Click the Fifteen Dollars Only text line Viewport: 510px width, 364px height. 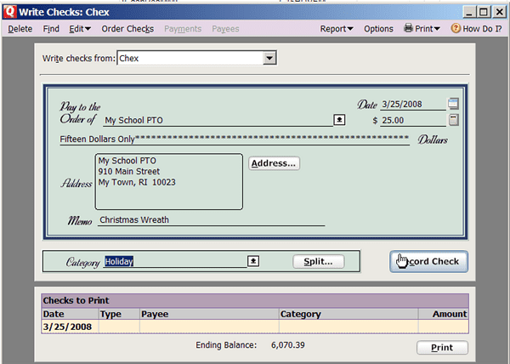tap(235, 139)
